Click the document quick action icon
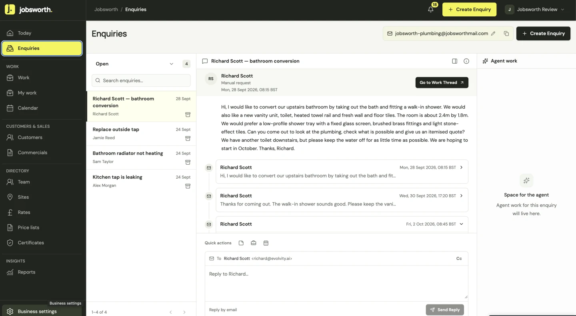Screen dimensions: 576x316 pyautogui.click(x=241, y=243)
